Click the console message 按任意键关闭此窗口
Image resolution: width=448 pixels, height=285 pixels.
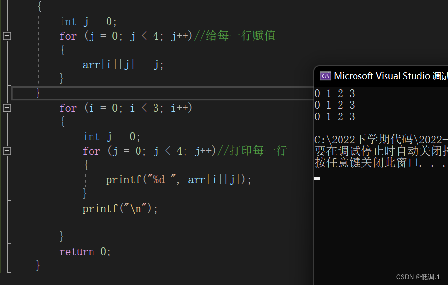tap(380, 163)
